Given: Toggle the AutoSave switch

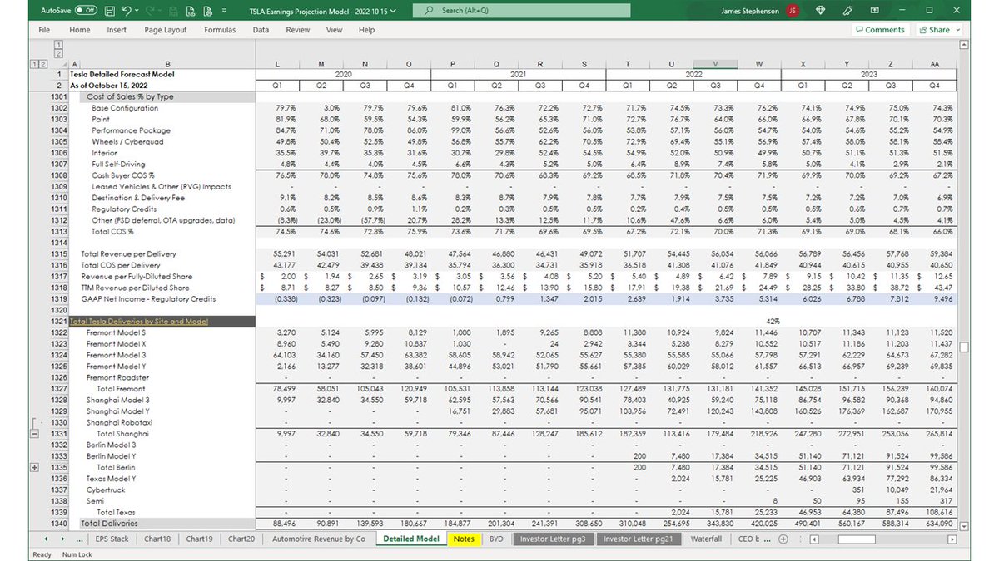Looking at the screenshot, I should click(86, 11).
